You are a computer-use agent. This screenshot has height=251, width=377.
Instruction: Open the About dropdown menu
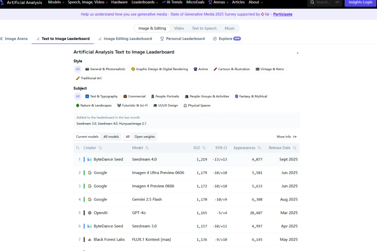point(256,2)
